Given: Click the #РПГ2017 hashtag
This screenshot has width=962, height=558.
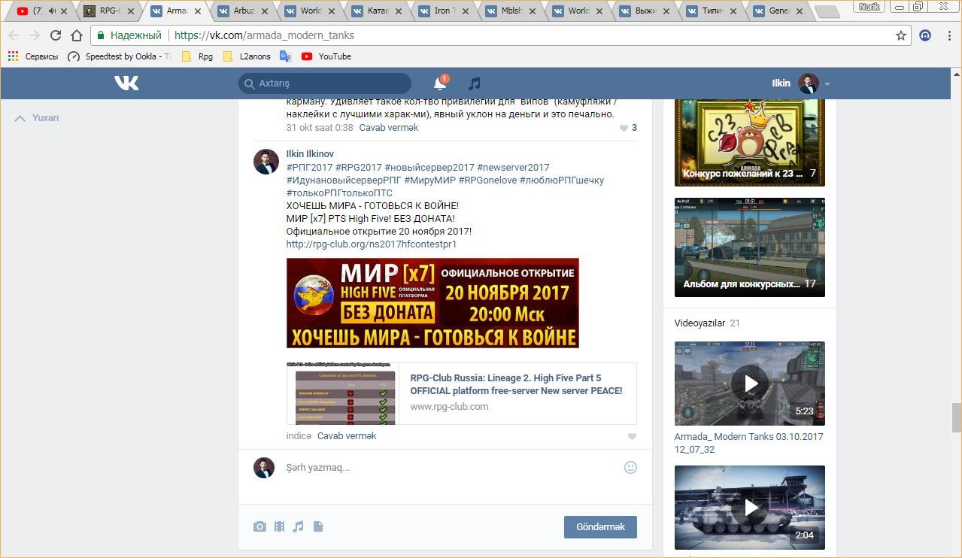Looking at the screenshot, I should click(309, 167).
